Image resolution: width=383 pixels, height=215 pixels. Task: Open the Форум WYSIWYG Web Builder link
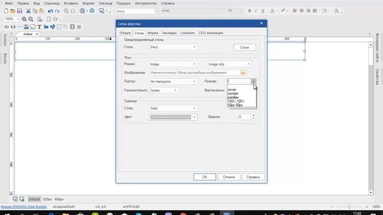23,207
